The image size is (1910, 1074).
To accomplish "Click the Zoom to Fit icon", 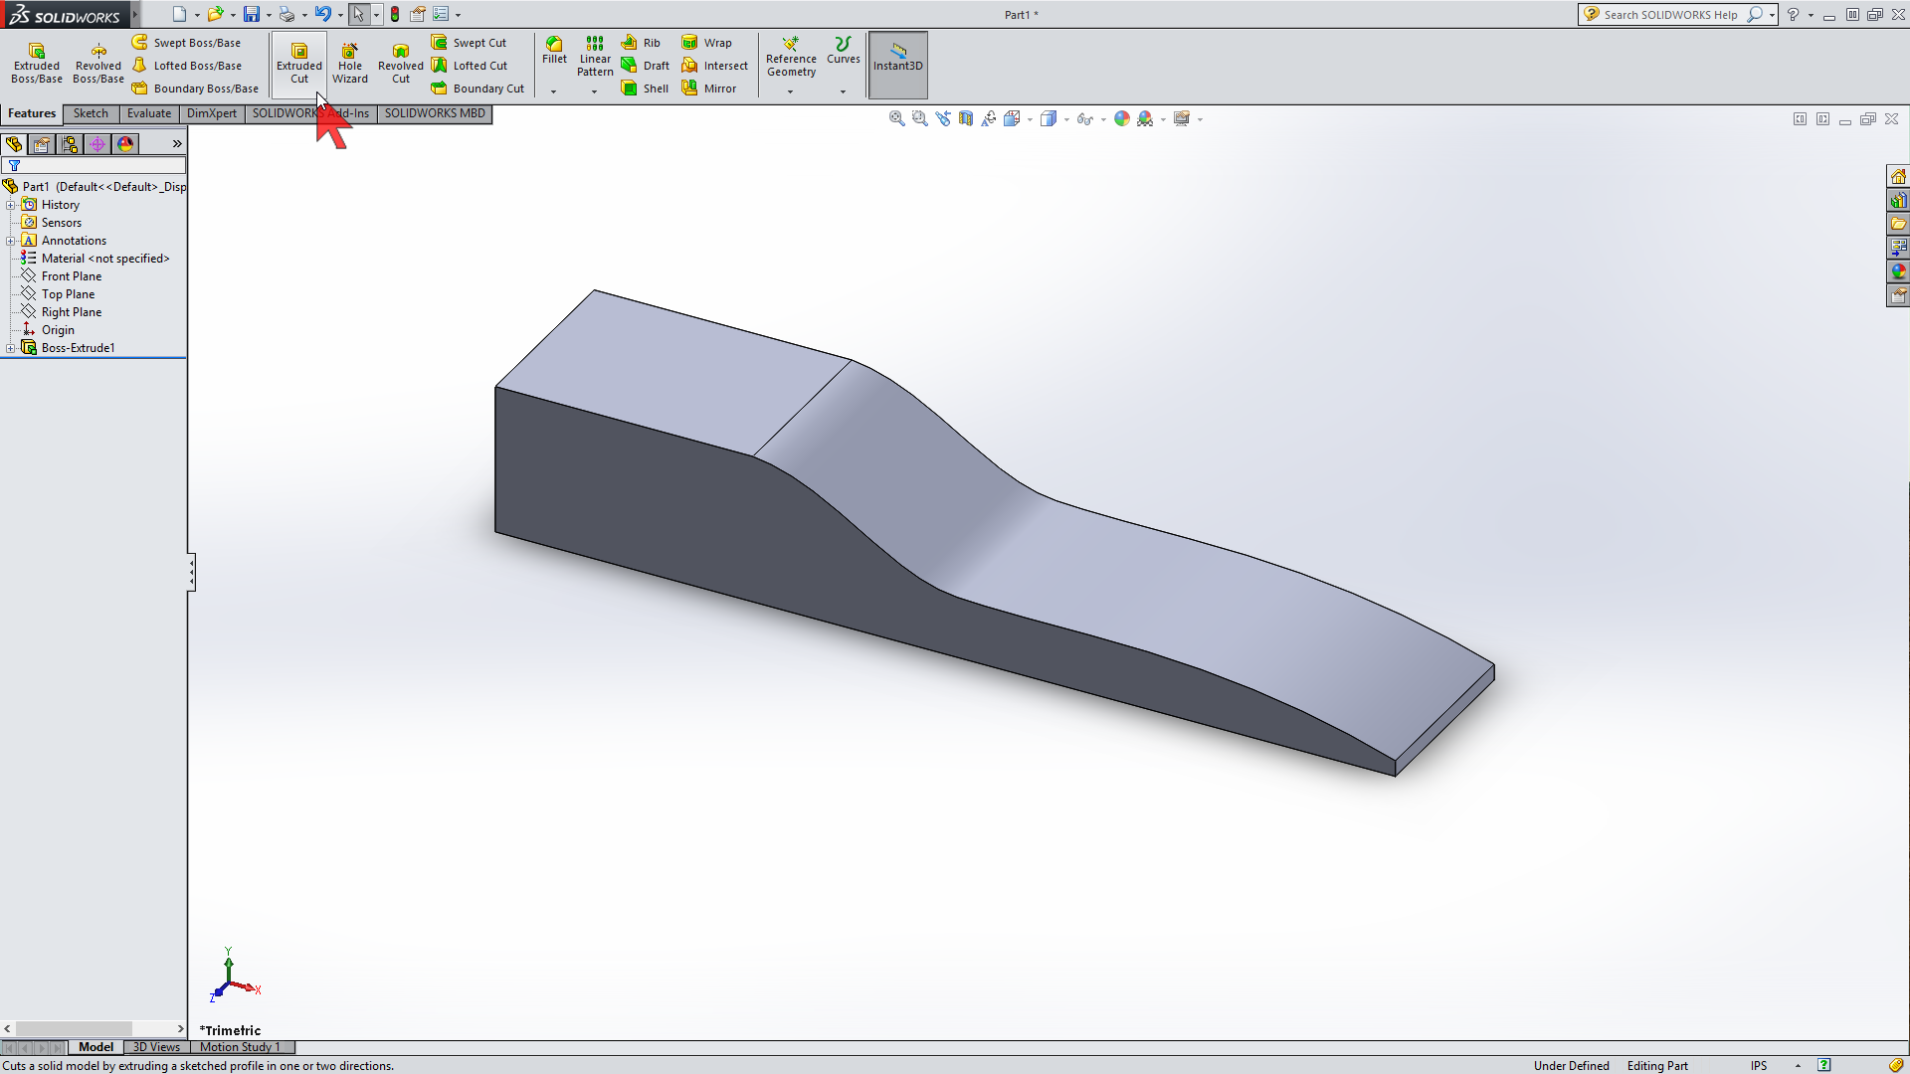I will tap(896, 118).
